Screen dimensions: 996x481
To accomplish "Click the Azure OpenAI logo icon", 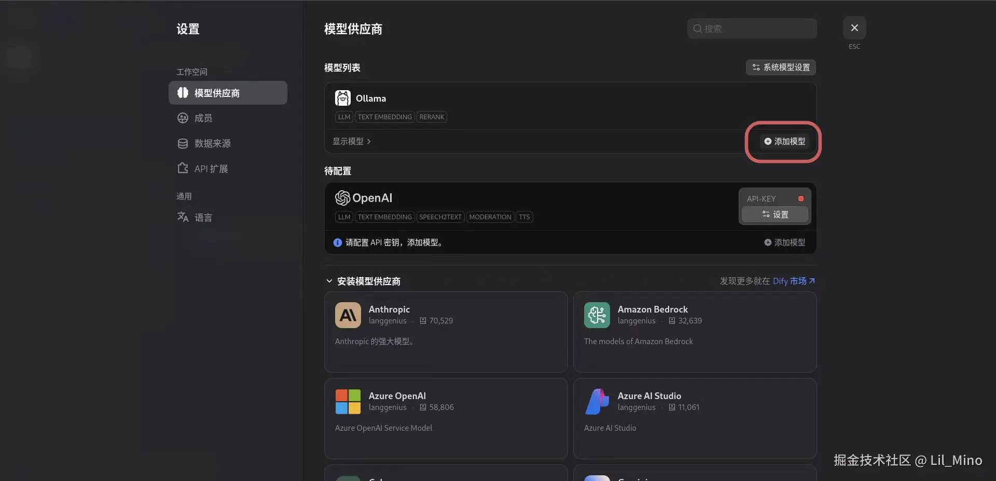I will coord(348,402).
